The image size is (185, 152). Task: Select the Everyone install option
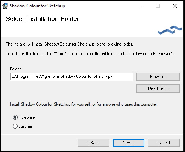(24, 117)
